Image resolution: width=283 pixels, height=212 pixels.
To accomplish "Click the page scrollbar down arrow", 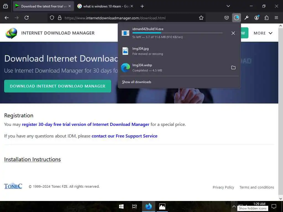I will [x=281, y=199].
